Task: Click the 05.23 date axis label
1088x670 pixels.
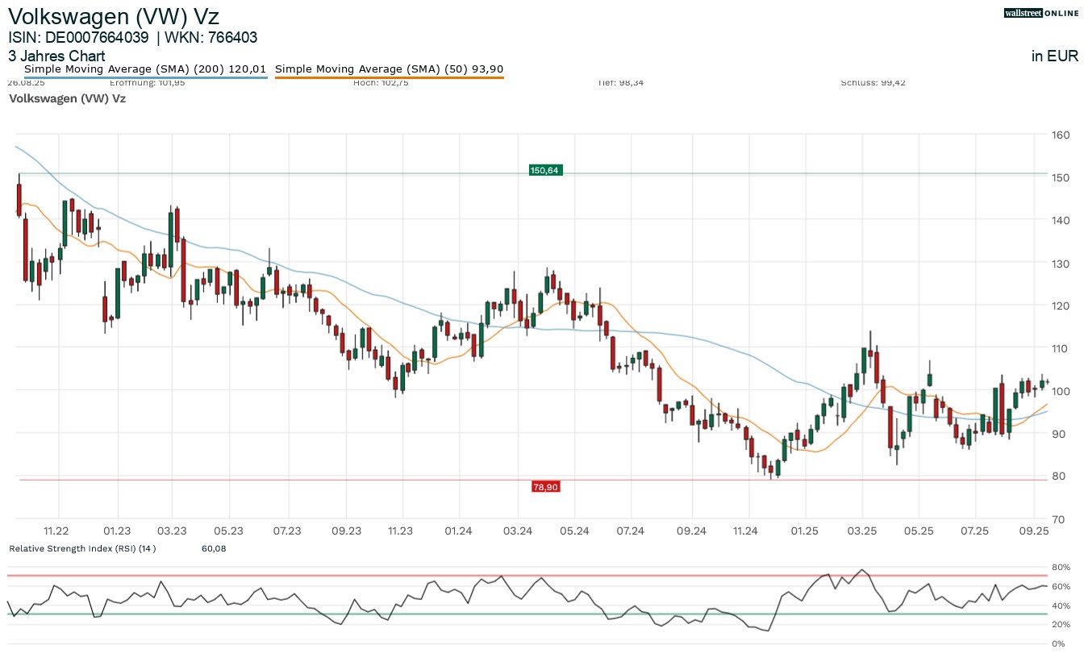Action: click(x=230, y=531)
